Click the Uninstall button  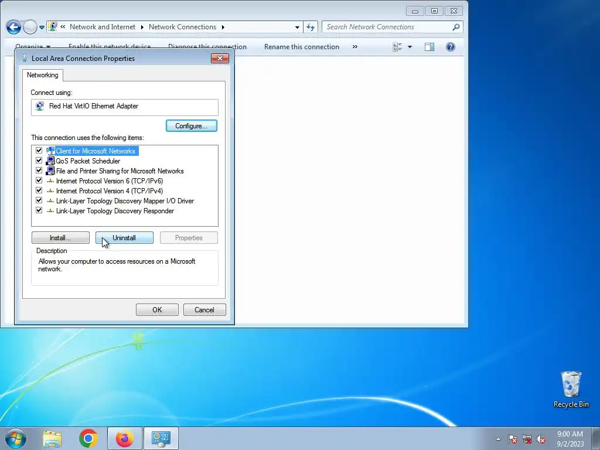coord(124,238)
